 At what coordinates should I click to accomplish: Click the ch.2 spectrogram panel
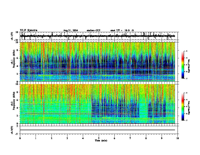[97, 104]
